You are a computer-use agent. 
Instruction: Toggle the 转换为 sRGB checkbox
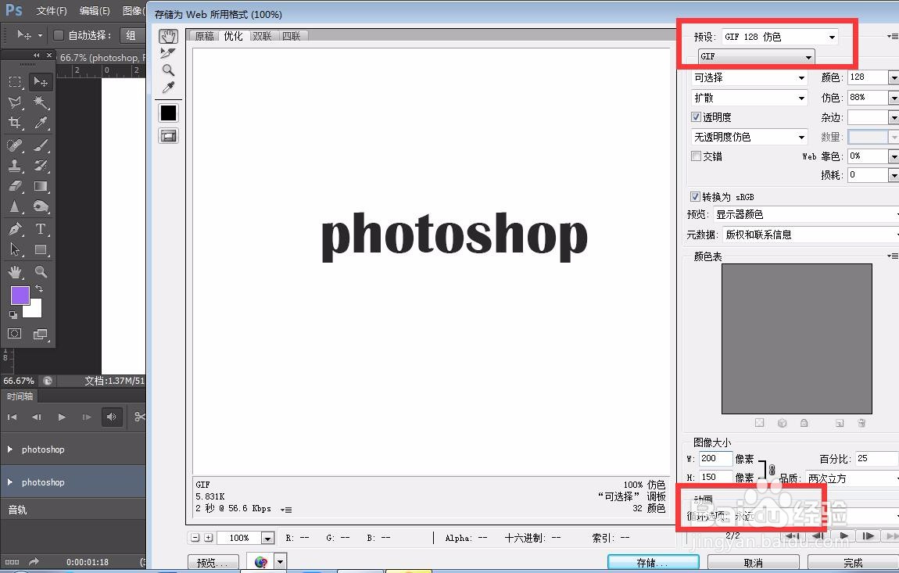click(x=695, y=197)
